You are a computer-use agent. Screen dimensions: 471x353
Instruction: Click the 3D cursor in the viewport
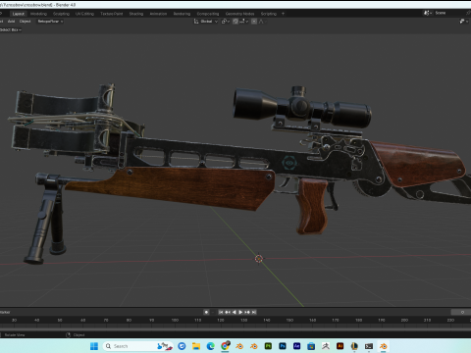point(259,259)
